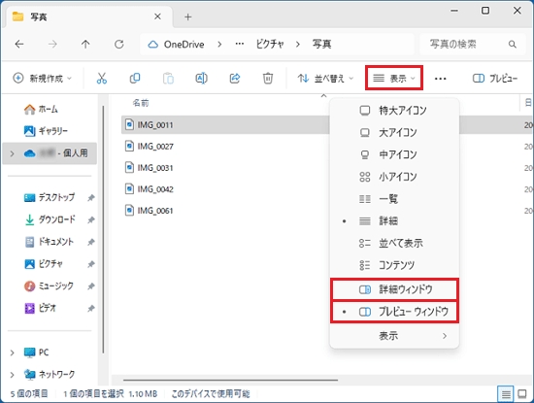The height and width of the screenshot is (403, 534).
Task: Open the 表示 dropdown in toolbar
Action: pos(394,78)
